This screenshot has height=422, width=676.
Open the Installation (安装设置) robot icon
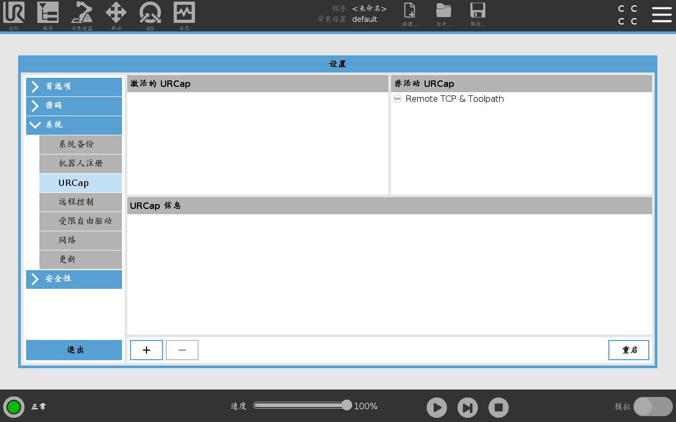pos(82,15)
